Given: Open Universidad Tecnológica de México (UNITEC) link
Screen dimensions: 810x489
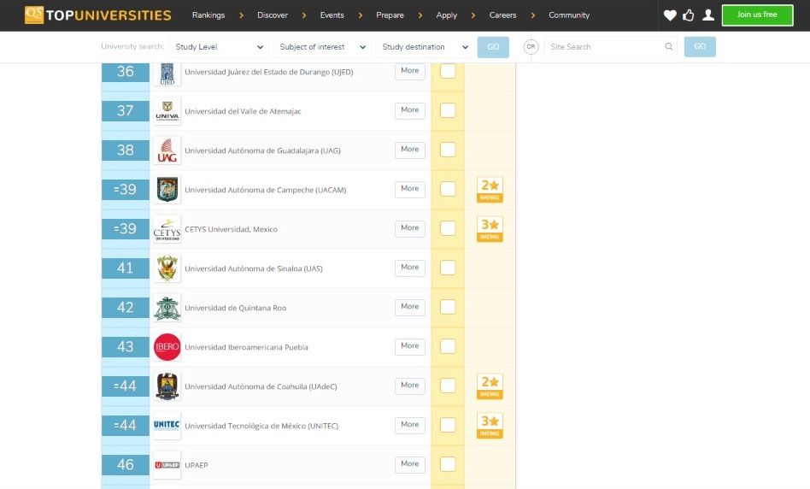Looking at the screenshot, I should 261,426.
